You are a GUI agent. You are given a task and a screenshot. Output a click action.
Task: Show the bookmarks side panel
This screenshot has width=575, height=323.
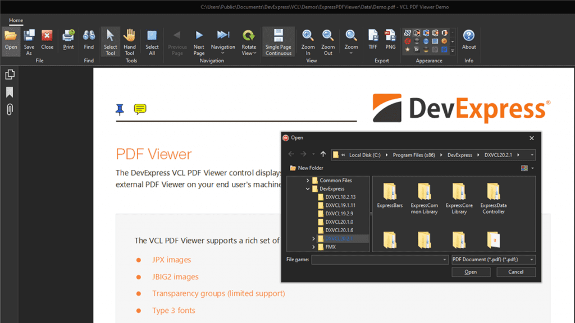10,92
